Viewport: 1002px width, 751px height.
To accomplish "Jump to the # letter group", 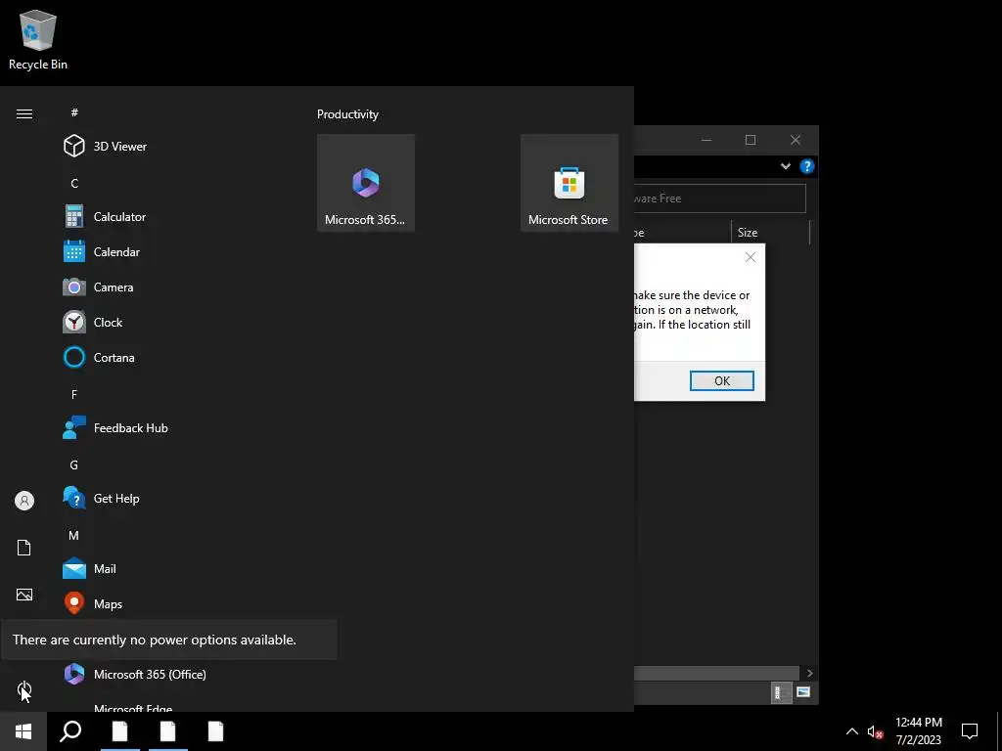I will [74, 112].
